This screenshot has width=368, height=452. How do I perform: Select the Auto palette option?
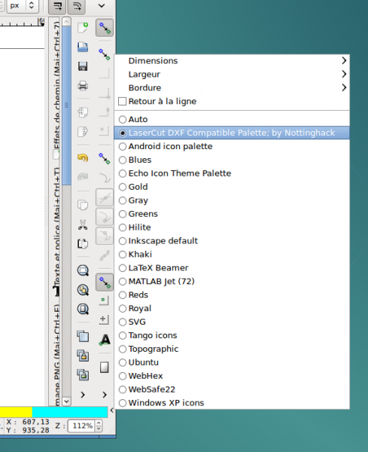tap(232, 119)
